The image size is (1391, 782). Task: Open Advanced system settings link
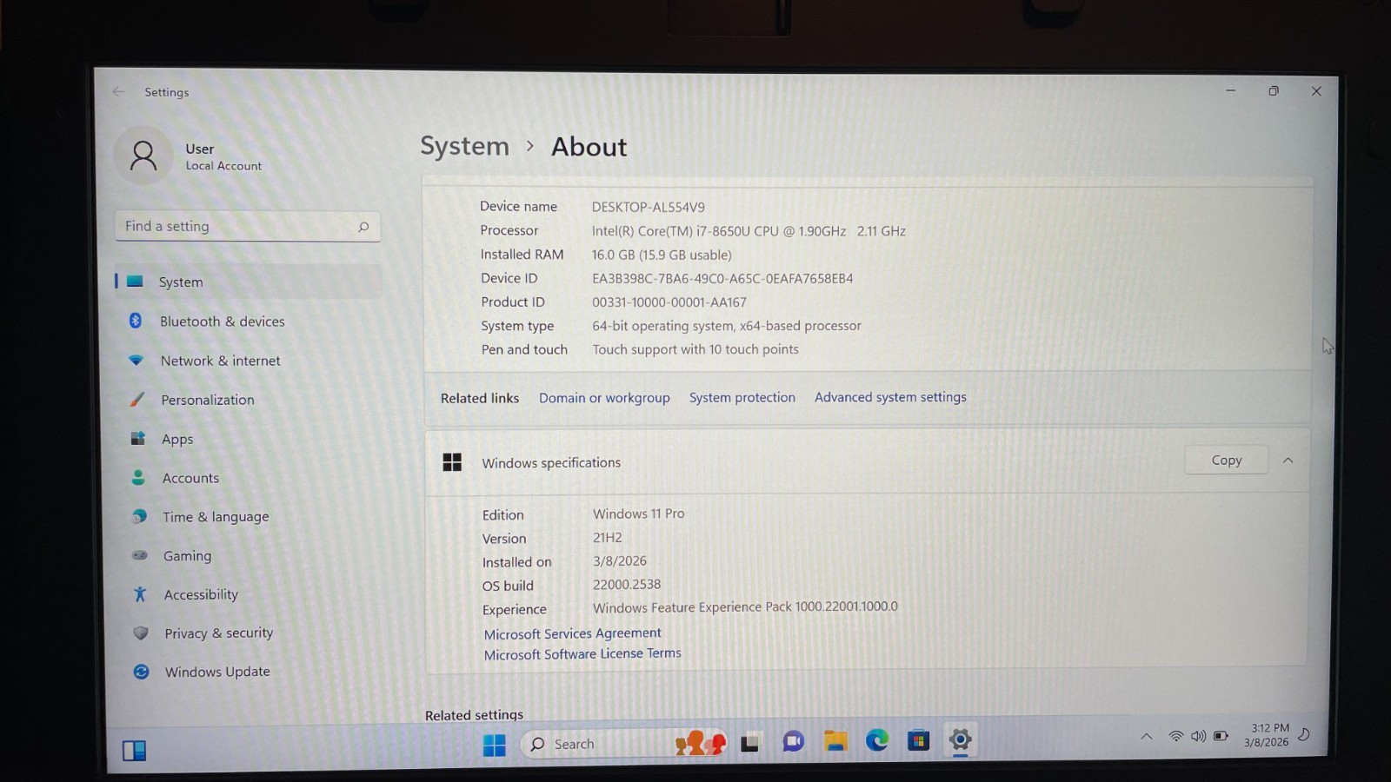(890, 397)
